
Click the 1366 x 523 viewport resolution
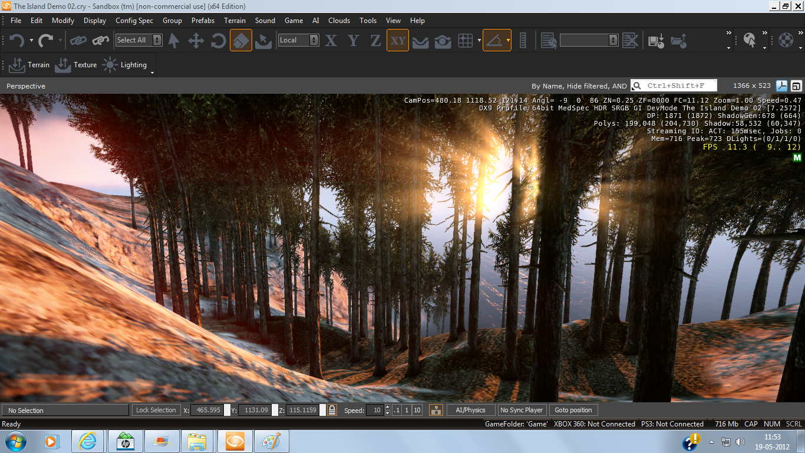752,86
